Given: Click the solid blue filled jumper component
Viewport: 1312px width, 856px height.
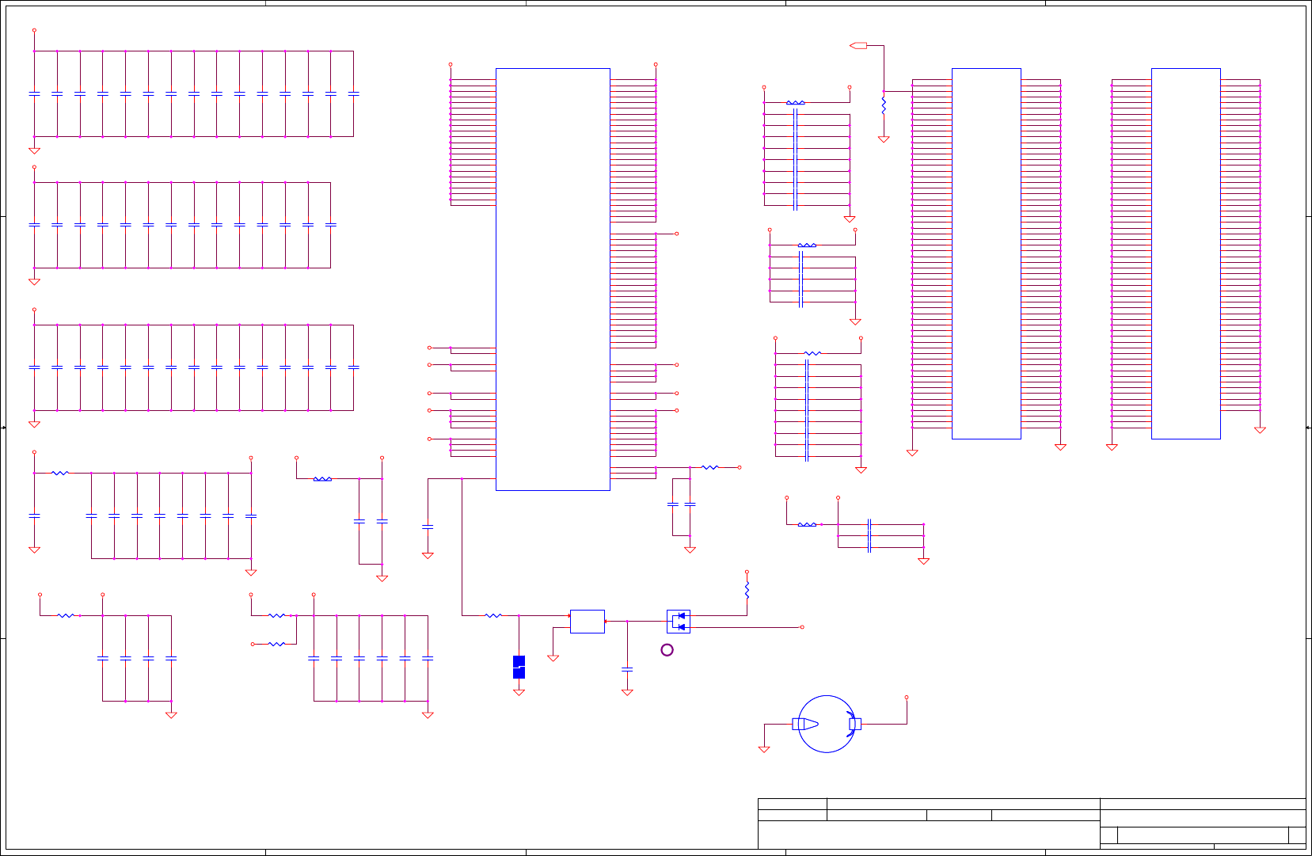Looking at the screenshot, I should pyautogui.click(x=519, y=667).
